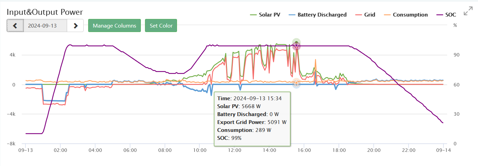The width and height of the screenshot is (478, 166).
Task: Open the Manage Columns options
Action: pyautogui.click(x=114, y=26)
